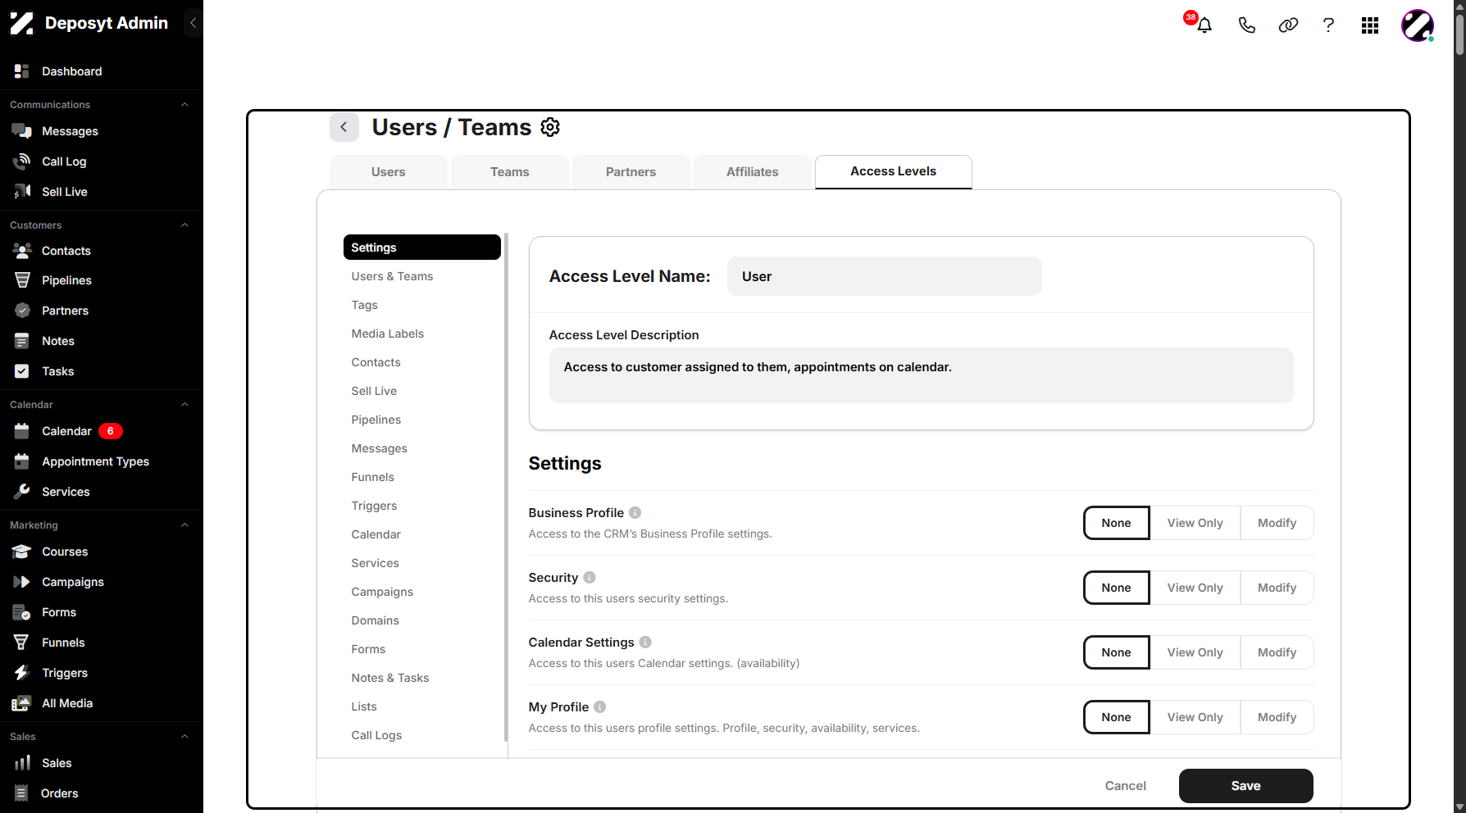Switch to the Affiliates tab
Viewport: 1466px width, 813px height.
[x=752, y=172]
